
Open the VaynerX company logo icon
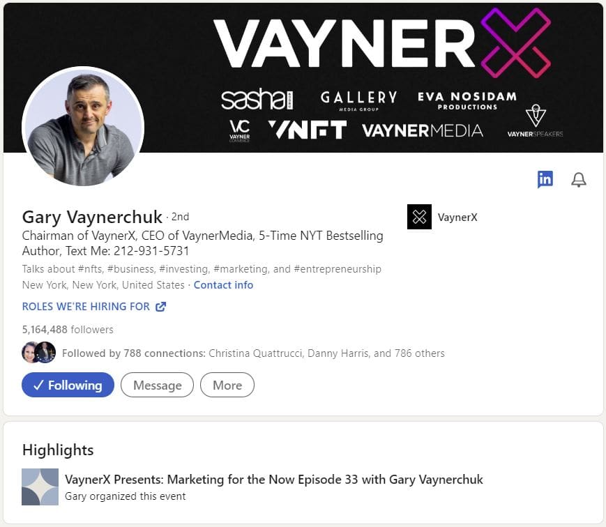pos(419,217)
